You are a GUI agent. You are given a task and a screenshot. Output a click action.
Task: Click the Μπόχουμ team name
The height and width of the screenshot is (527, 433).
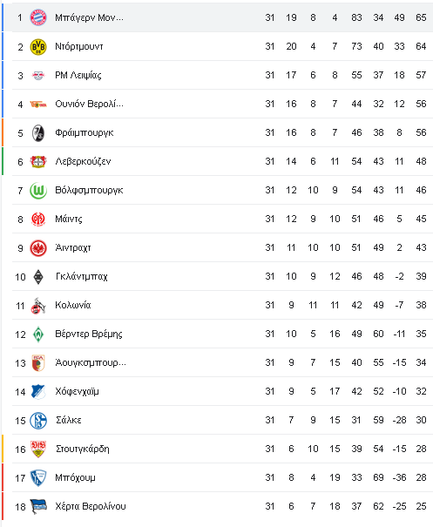click(75, 477)
